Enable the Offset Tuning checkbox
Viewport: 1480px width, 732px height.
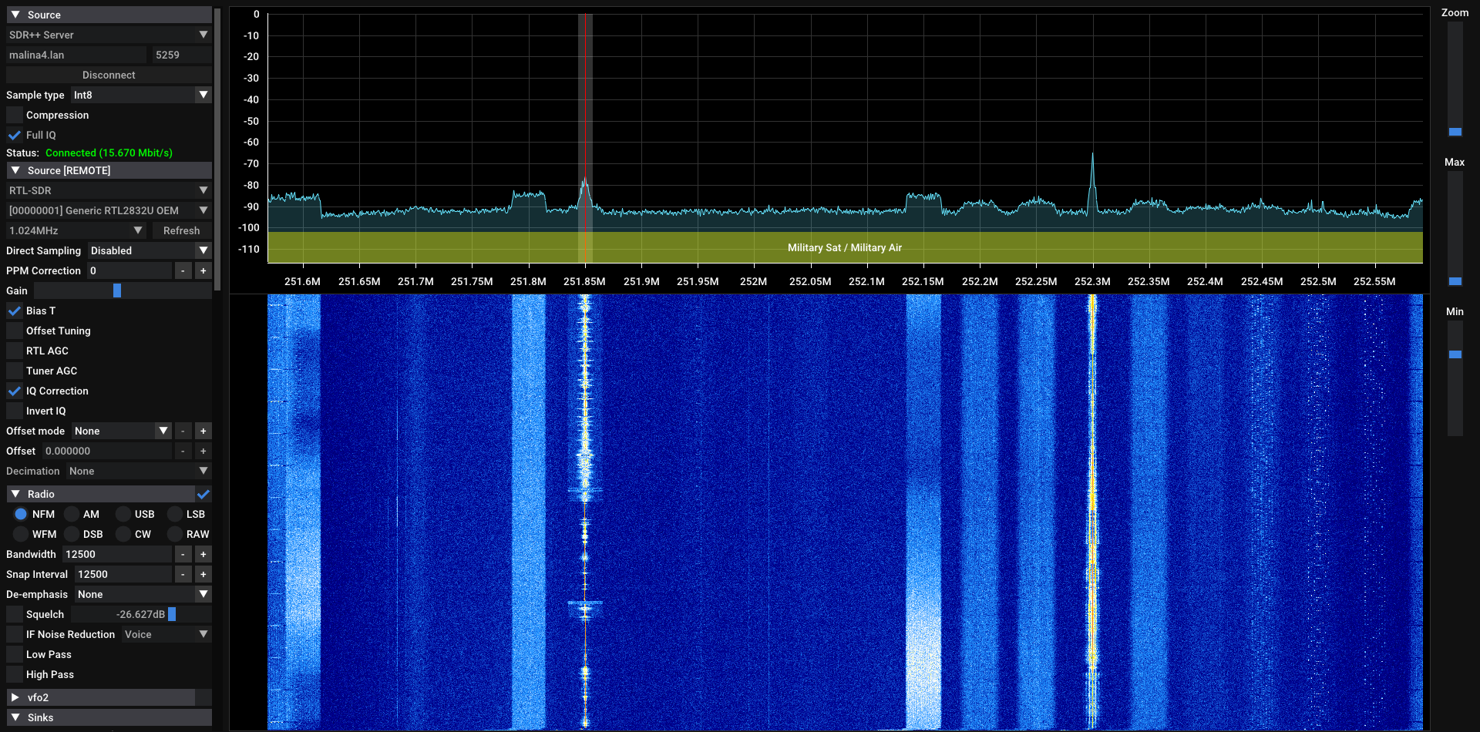click(x=15, y=331)
